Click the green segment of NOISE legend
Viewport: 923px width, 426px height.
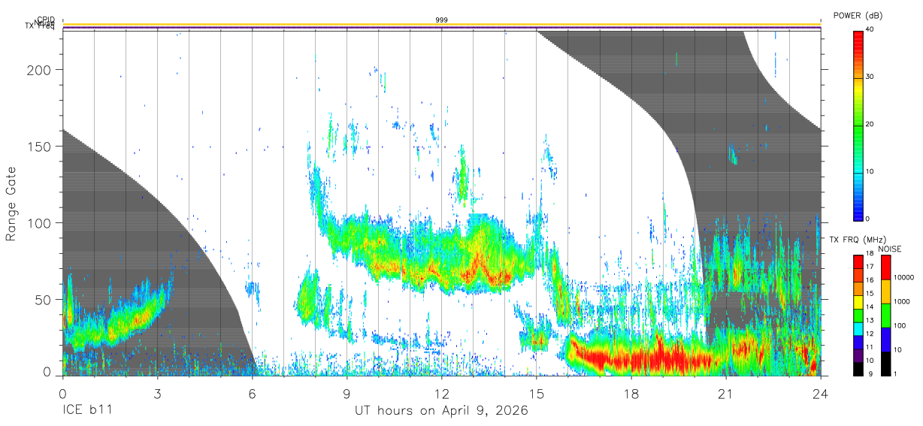tap(885, 316)
